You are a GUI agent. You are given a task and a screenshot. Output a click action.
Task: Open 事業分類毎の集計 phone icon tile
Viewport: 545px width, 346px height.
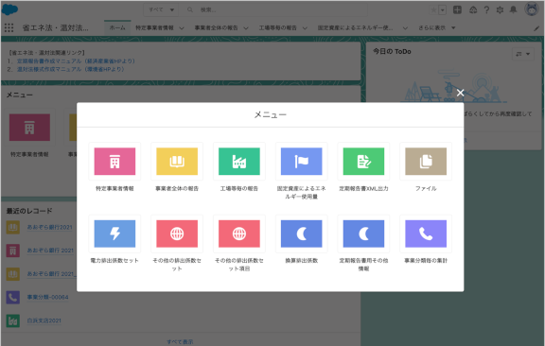[x=426, y=234]
